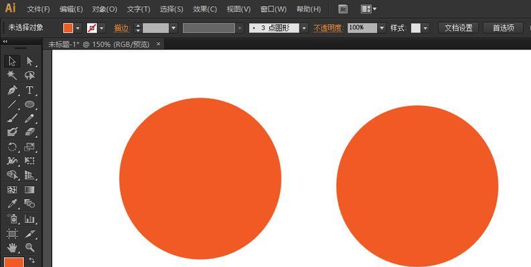
Task: Select the Type tool
Action: 30,91
